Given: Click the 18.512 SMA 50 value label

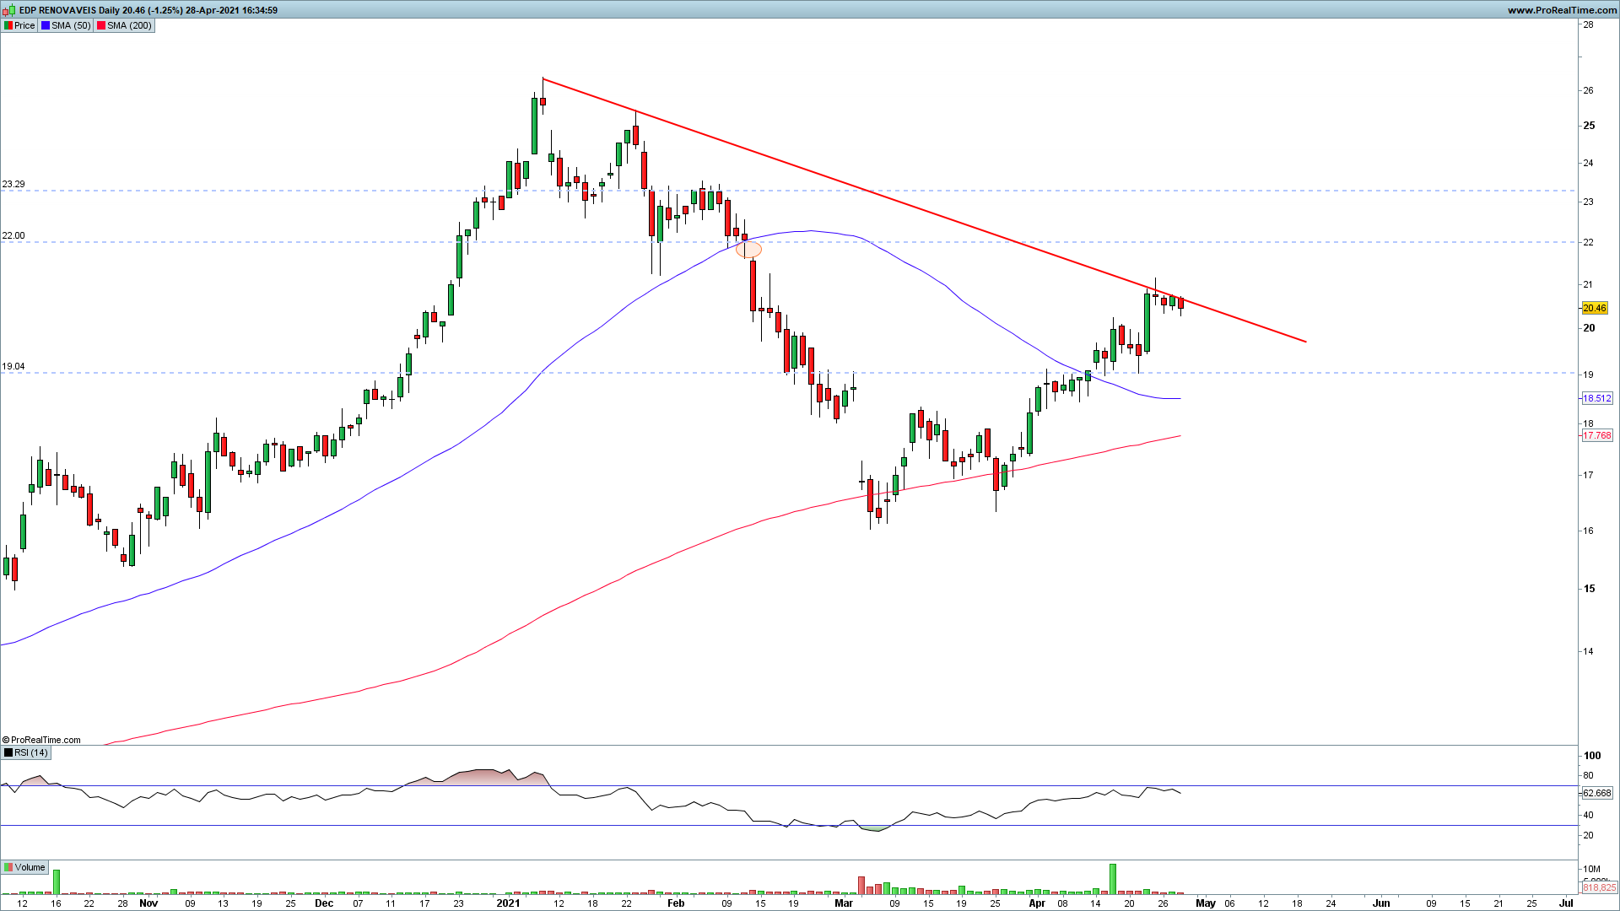Looking at the screenshot, I should [x=1596, y=398].
